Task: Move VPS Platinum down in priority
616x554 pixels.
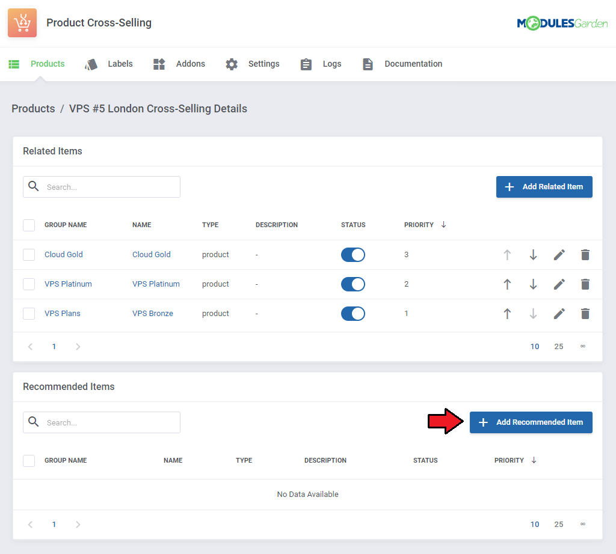Action: coord(533,284)
